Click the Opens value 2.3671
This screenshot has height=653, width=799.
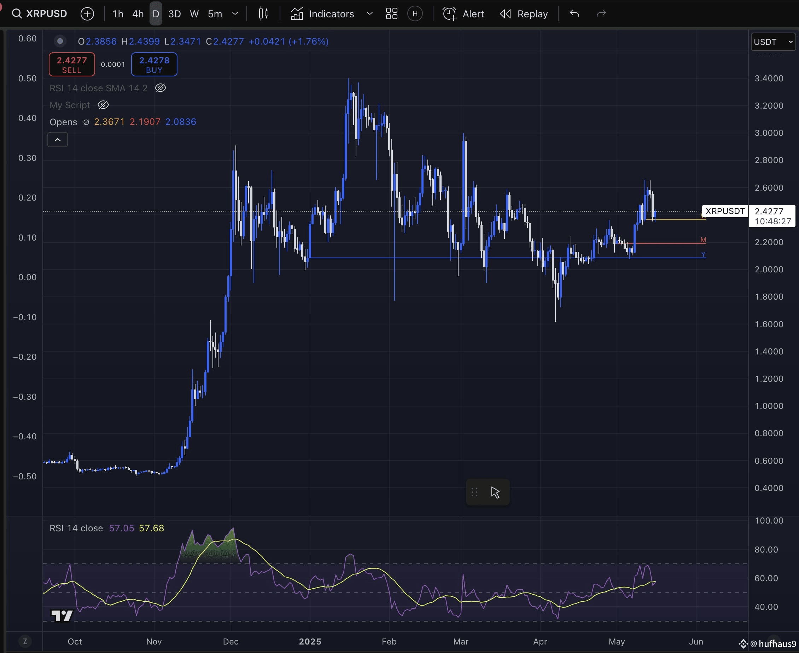[109, 122]
